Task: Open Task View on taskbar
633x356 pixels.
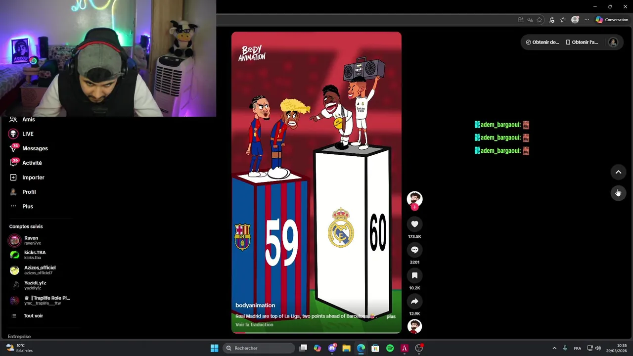Action: 303,348
